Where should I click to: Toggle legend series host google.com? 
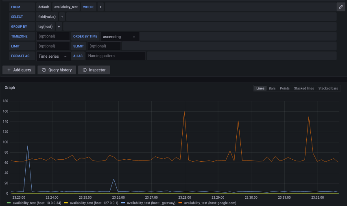(210, 203)
